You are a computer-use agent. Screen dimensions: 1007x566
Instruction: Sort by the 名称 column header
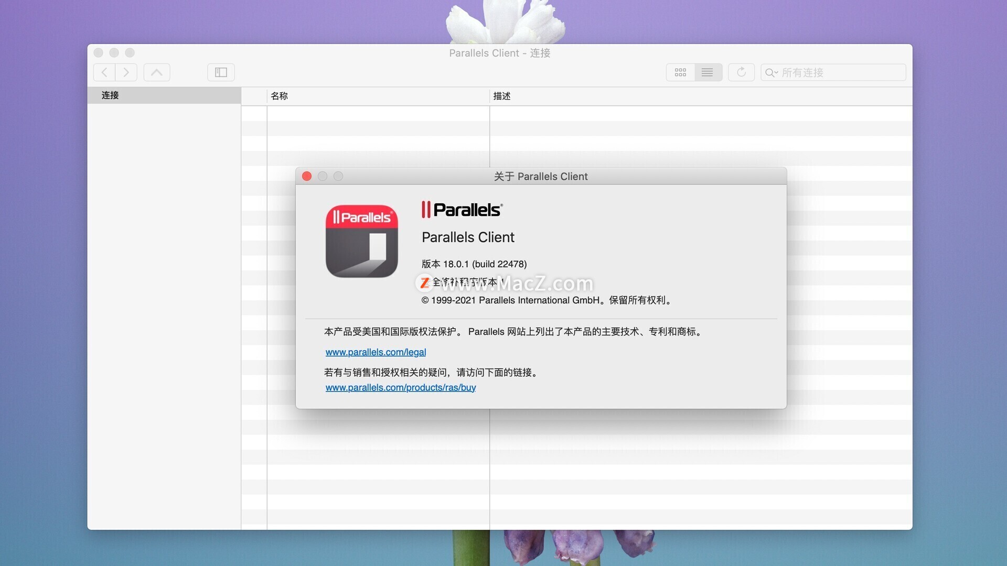[x=378, y=96]
